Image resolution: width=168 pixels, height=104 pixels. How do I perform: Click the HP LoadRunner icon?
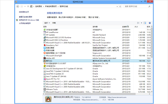coord(45,32)
